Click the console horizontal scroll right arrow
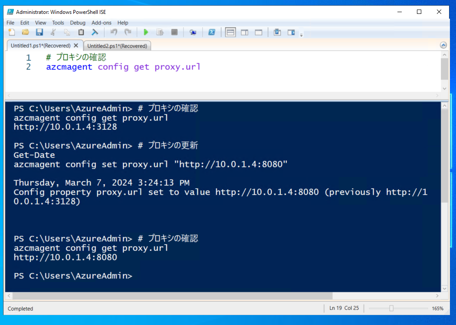 [437, 295]
